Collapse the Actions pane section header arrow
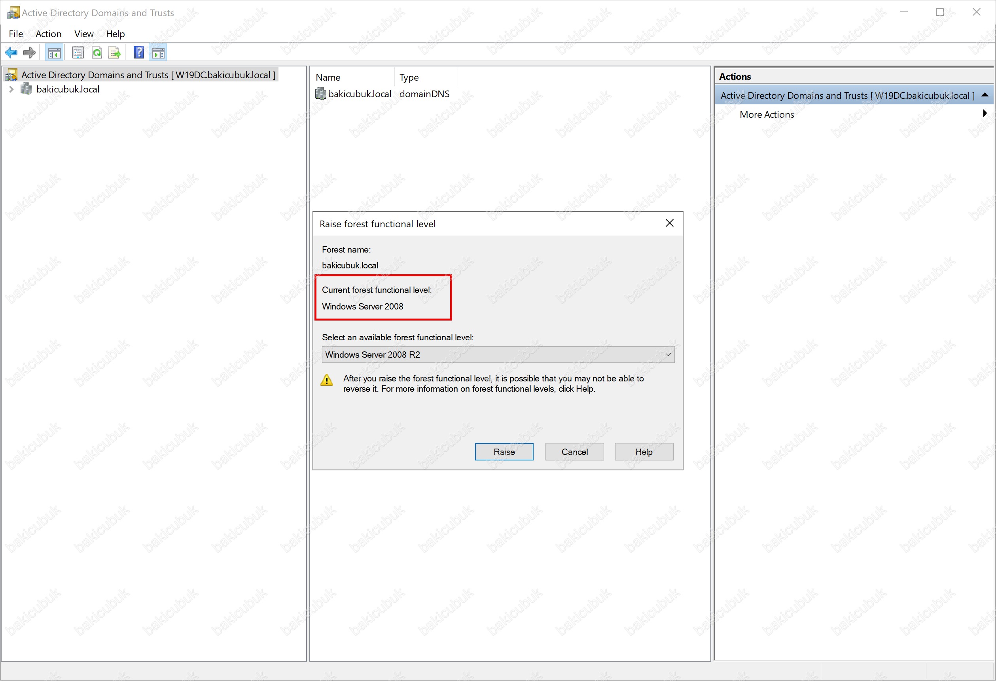This screenshot has height=681, width=996. pos(985,95)
